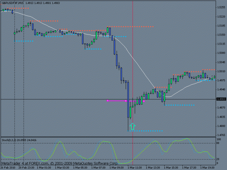227x170 pixels.
Task: Click the 1.4870 price axis label
Action: [x=221, y=108]
